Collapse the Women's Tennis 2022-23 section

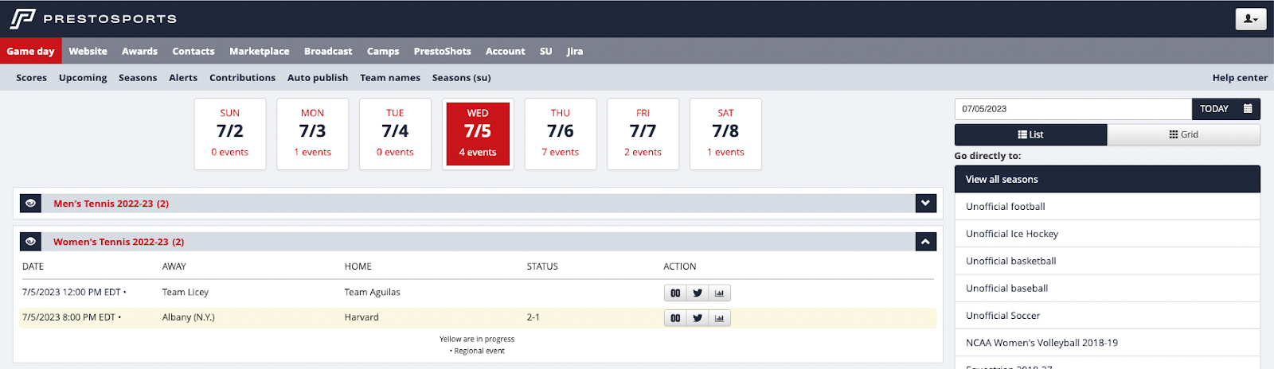925,242
